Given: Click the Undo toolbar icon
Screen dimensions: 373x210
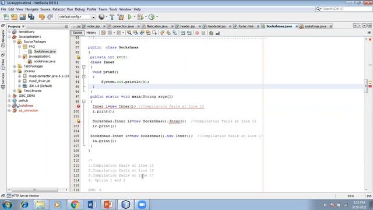Looking at the screenshot, I should point(41,17).
